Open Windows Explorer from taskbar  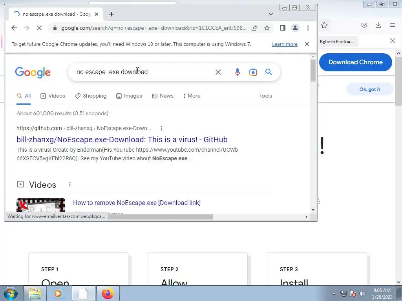(x=35, y=293)
